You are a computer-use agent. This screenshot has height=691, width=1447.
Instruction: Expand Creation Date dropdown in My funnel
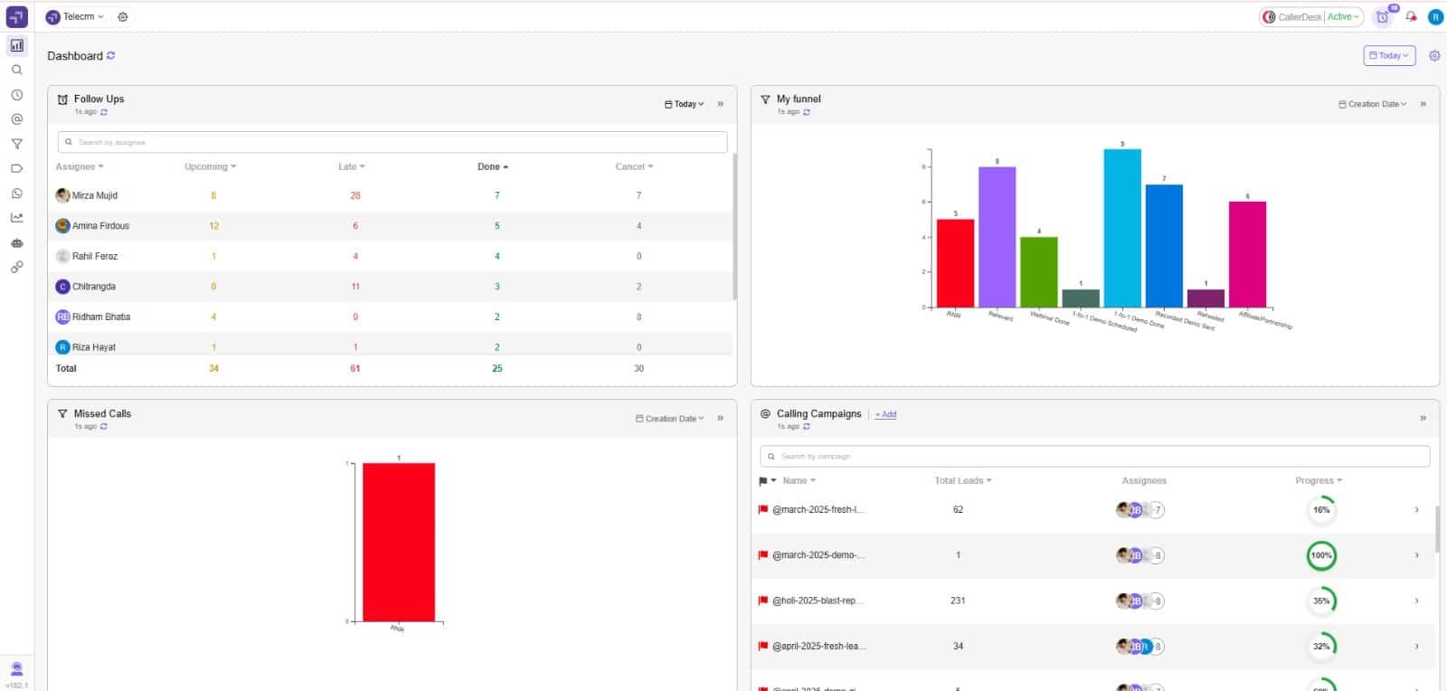(1373, 104)
